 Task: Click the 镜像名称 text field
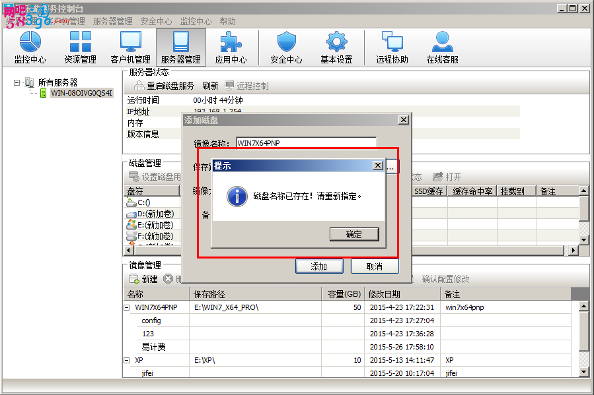point(306,143)
